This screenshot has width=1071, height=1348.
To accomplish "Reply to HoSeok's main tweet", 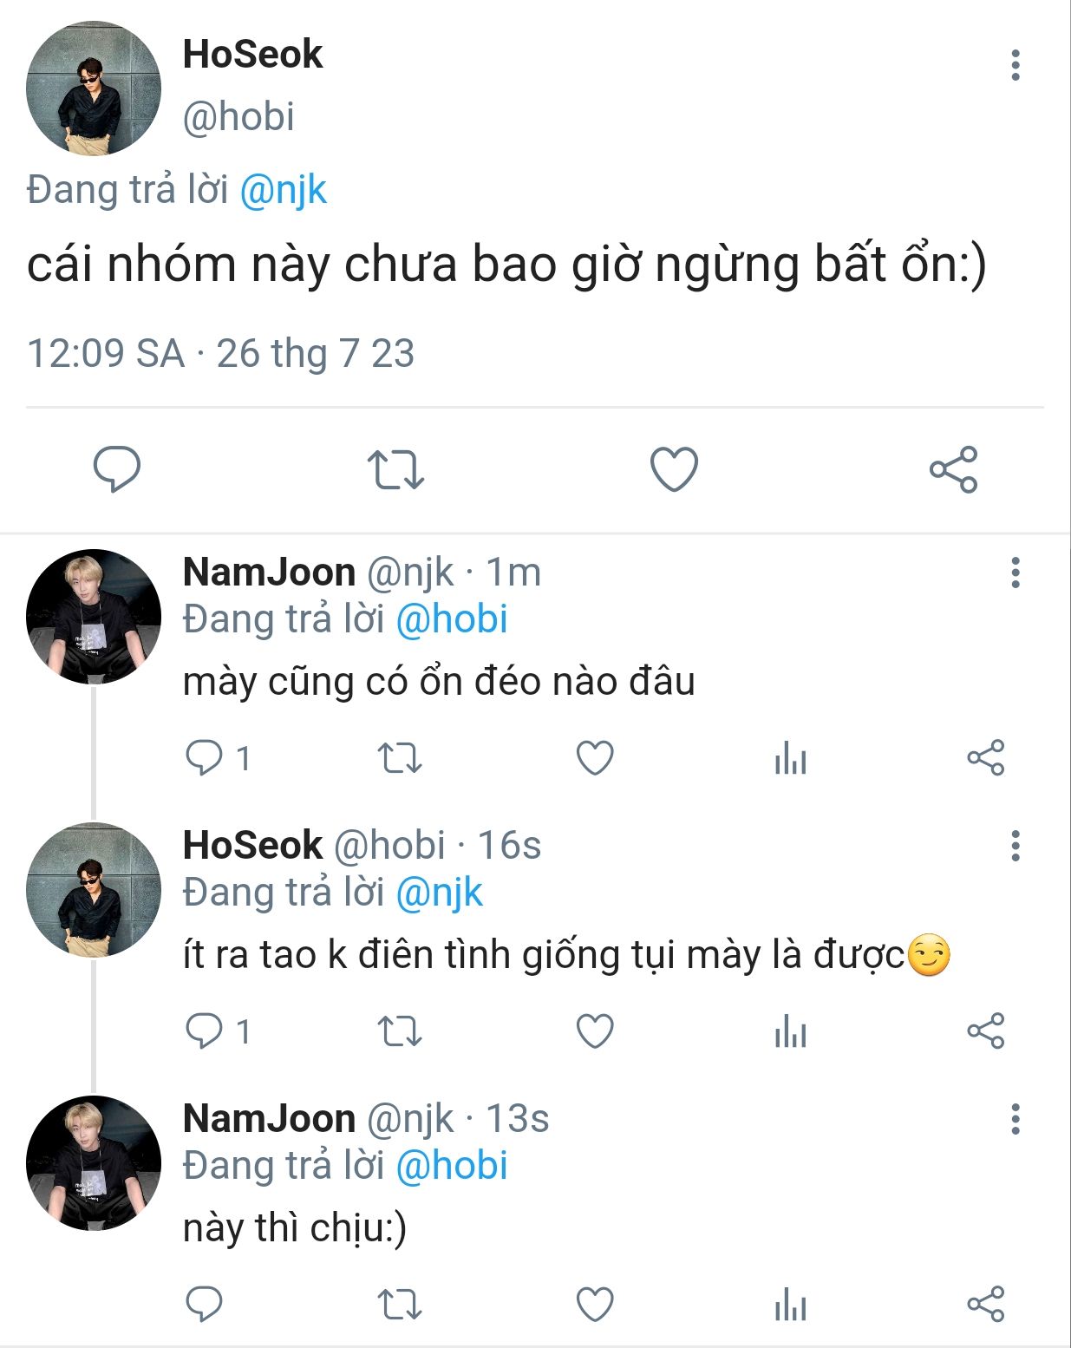I will pos(117,469).
